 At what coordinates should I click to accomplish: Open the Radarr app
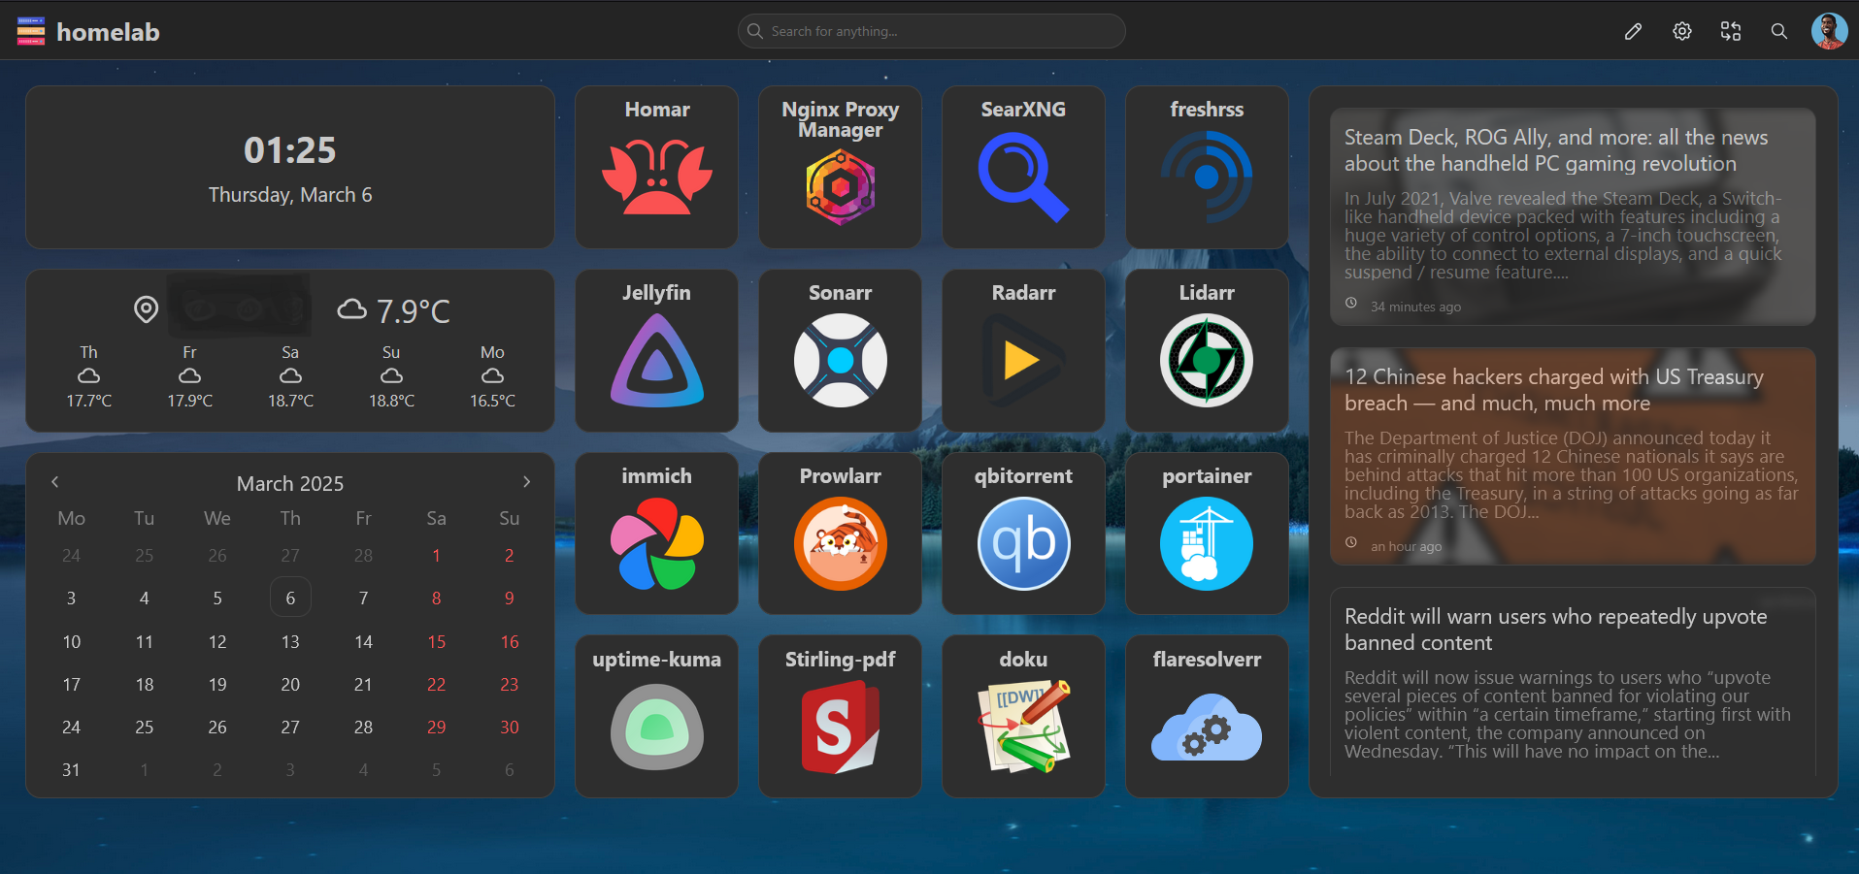coord(1023,350)
